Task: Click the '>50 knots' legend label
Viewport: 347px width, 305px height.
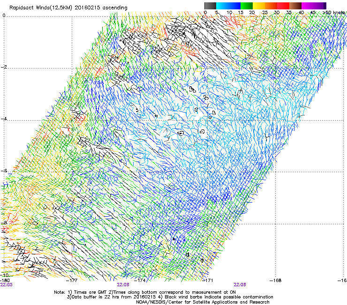Action: [333, 12]
